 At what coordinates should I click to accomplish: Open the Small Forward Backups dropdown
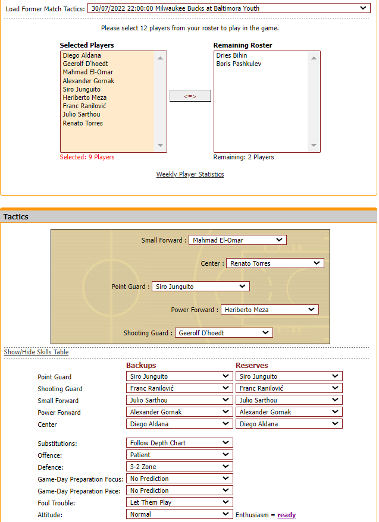[180, 400]
